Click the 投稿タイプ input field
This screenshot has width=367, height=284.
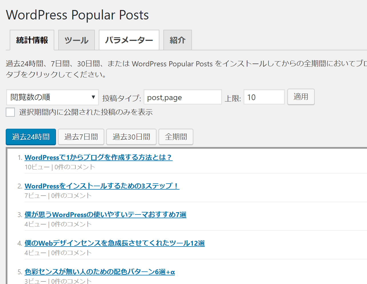point(183,97)
